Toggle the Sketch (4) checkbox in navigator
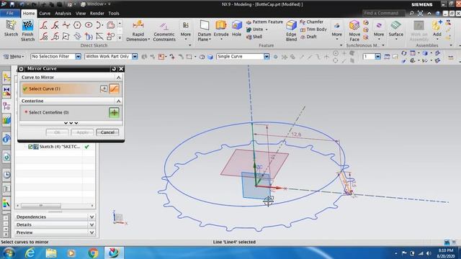461x259 pixels. tap(30, 147)
